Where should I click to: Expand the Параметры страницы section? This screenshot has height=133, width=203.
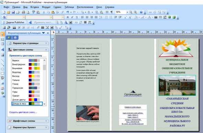click(28, 43)
